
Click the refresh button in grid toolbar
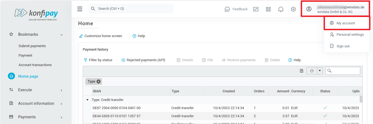(x=312, y=71)
